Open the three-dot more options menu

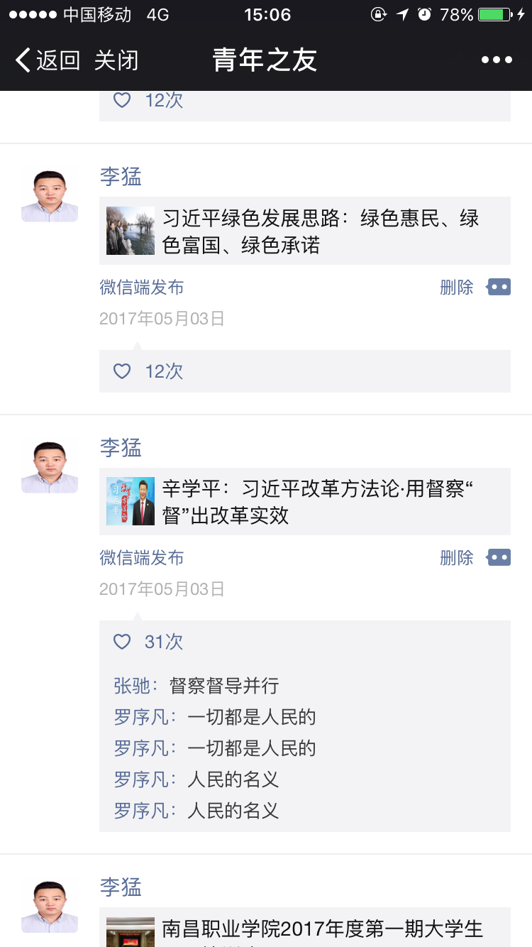[x=497, y=60]
